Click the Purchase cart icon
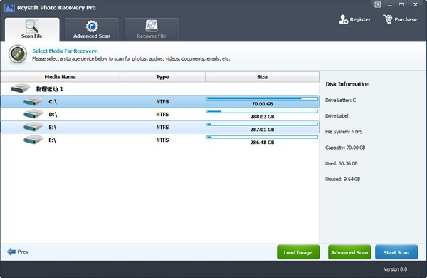427x278 pixels. 388,19
